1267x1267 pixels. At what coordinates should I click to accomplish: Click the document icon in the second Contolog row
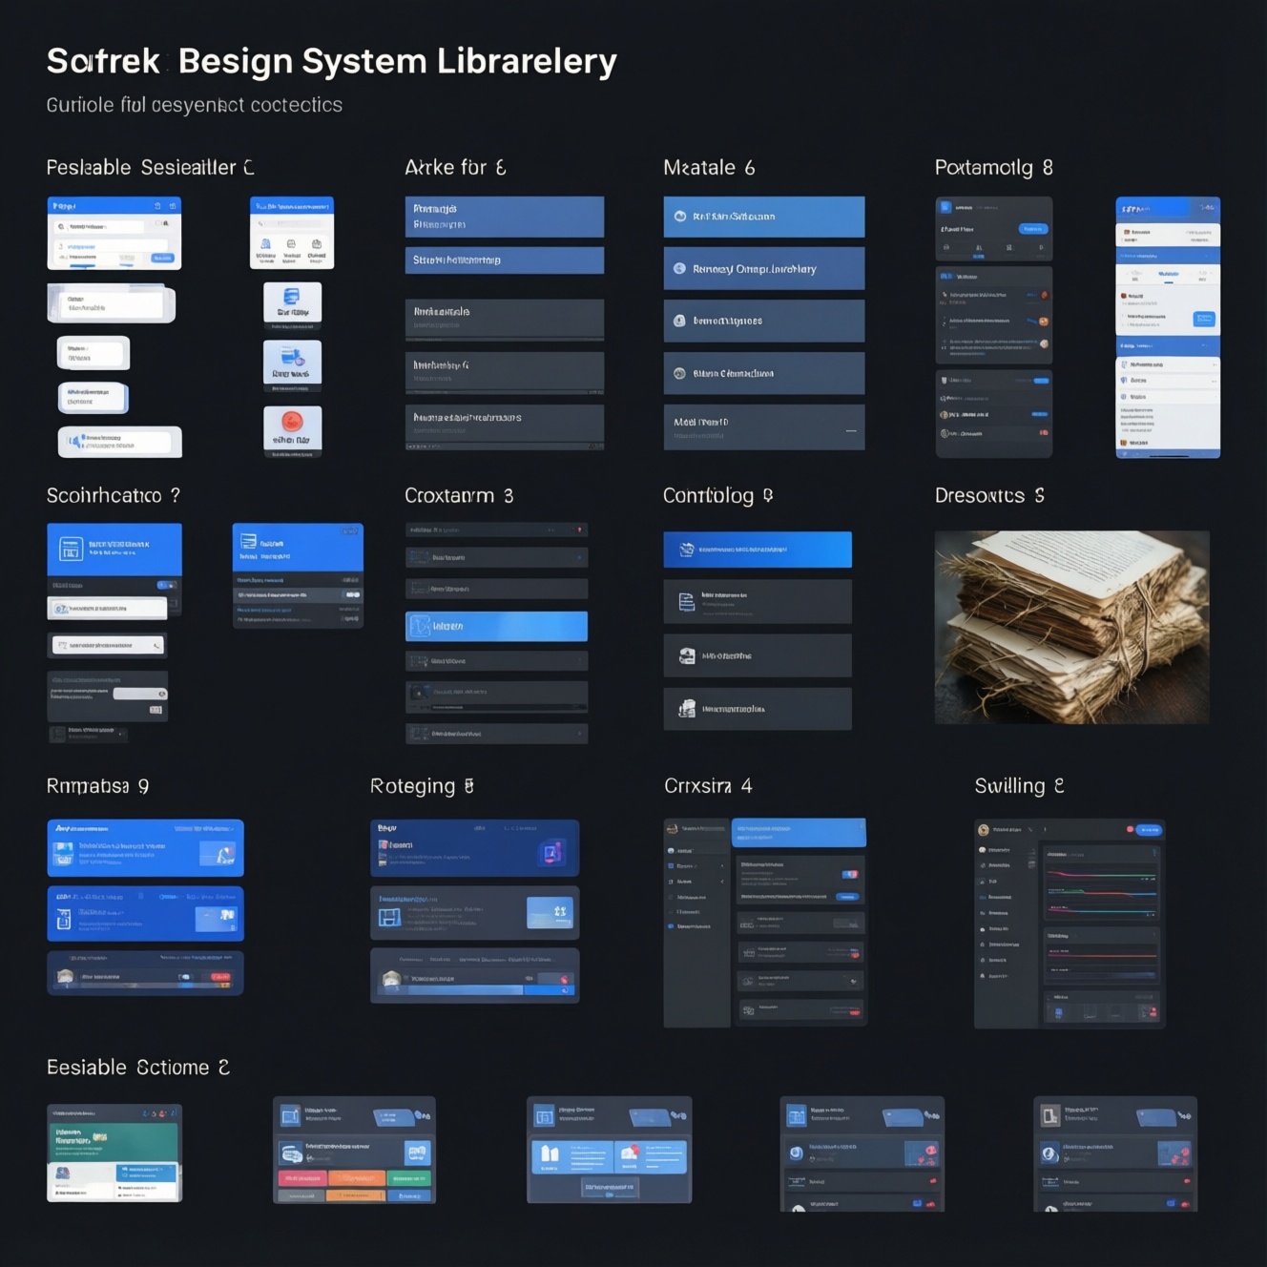(686, 602)
